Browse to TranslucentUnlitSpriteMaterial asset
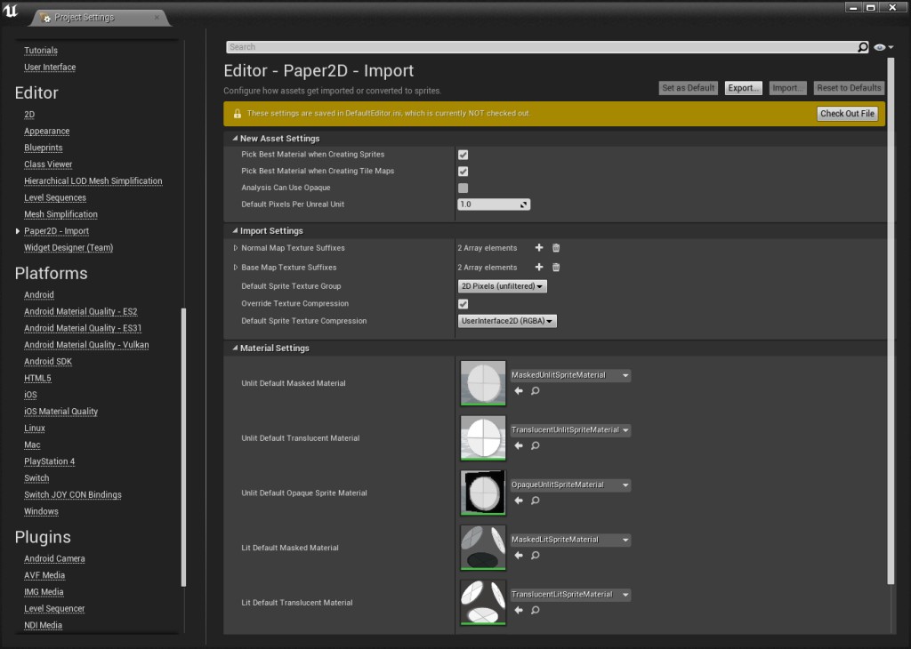Screen dimensions: 911x649 (535, 445)
